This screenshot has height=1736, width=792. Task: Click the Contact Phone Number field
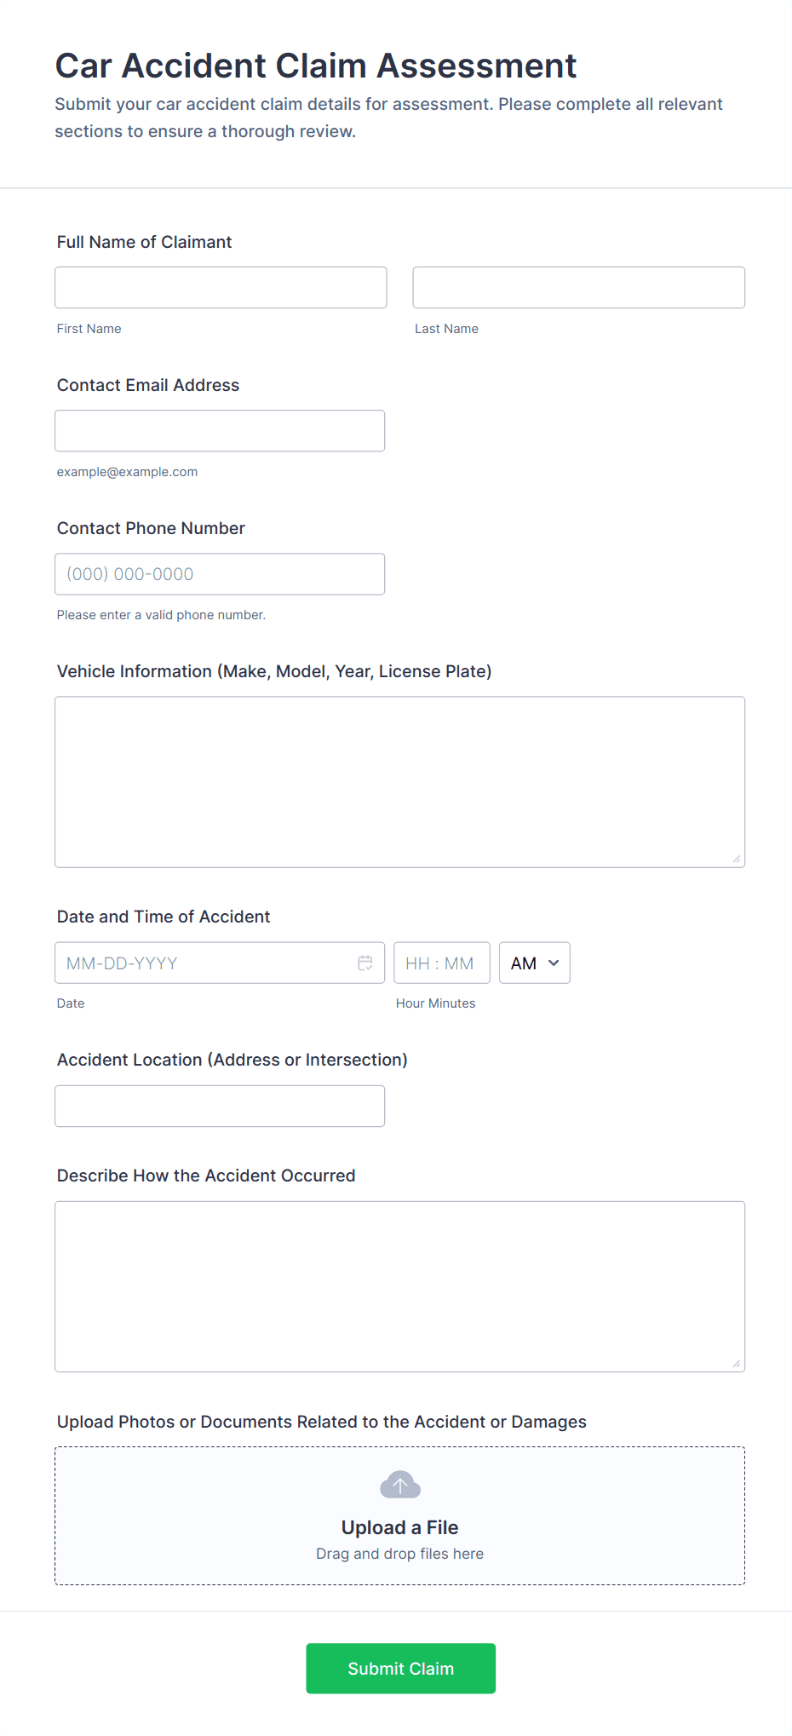pyautogui.click(x=220, y=574)
